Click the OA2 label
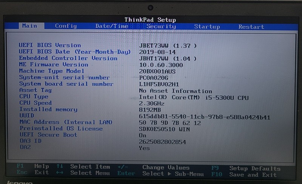 pyautogui.click(x=25, y=147)
